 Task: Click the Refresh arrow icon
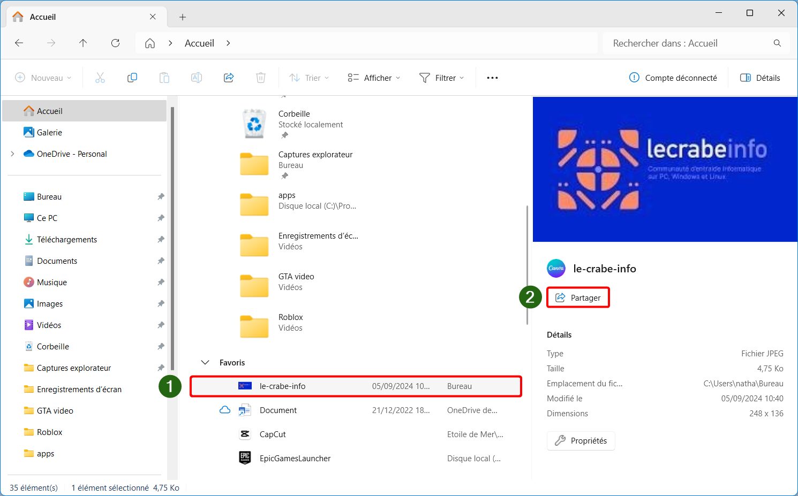coord(115,43)
